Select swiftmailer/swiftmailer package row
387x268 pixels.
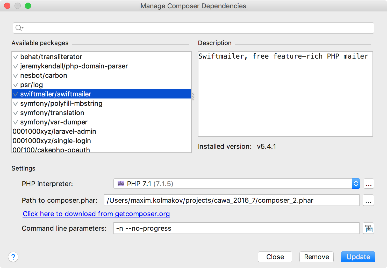click(102, 94)
